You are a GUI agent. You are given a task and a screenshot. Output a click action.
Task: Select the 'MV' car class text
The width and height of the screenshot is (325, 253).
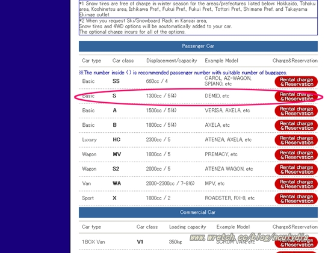coord(117,154)
